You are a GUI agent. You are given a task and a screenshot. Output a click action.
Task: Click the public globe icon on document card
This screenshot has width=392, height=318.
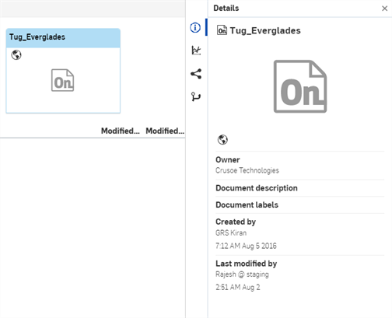click(16, 55)
